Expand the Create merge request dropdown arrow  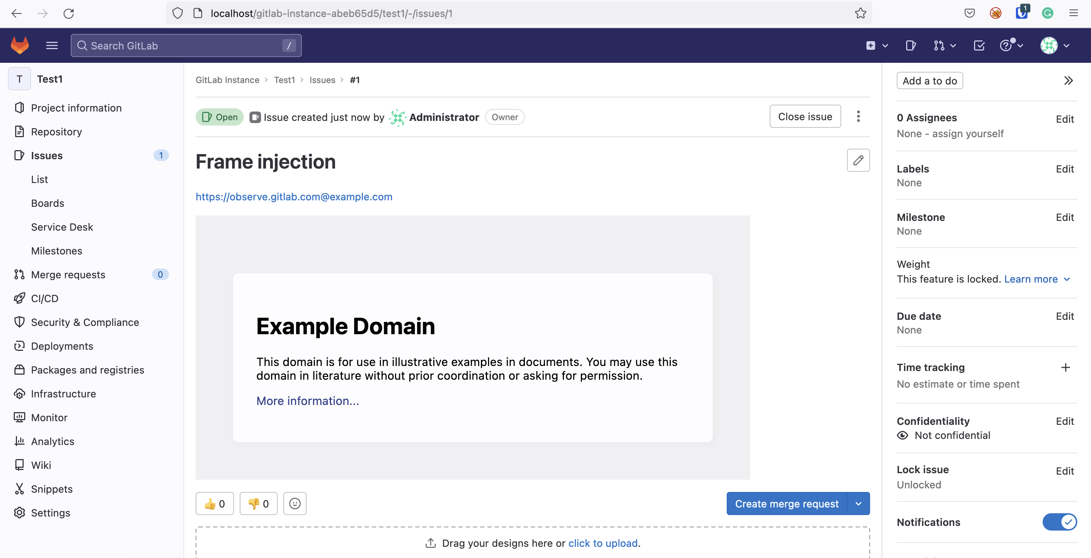coord(858,503)
